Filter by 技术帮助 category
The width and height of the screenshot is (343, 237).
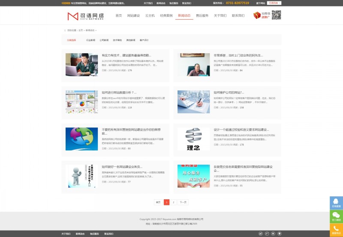117,40
